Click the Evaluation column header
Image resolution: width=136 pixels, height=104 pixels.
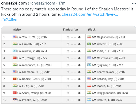click(x=70, y=30)
